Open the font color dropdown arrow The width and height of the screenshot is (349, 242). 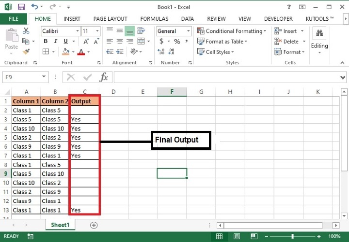[x=89, y=52]
